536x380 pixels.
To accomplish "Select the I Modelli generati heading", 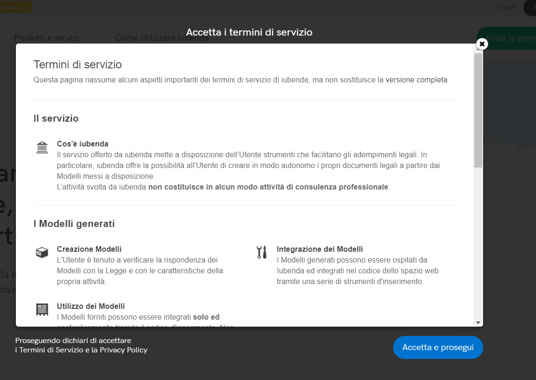I will pyautogui.click(x=74, y=224).
